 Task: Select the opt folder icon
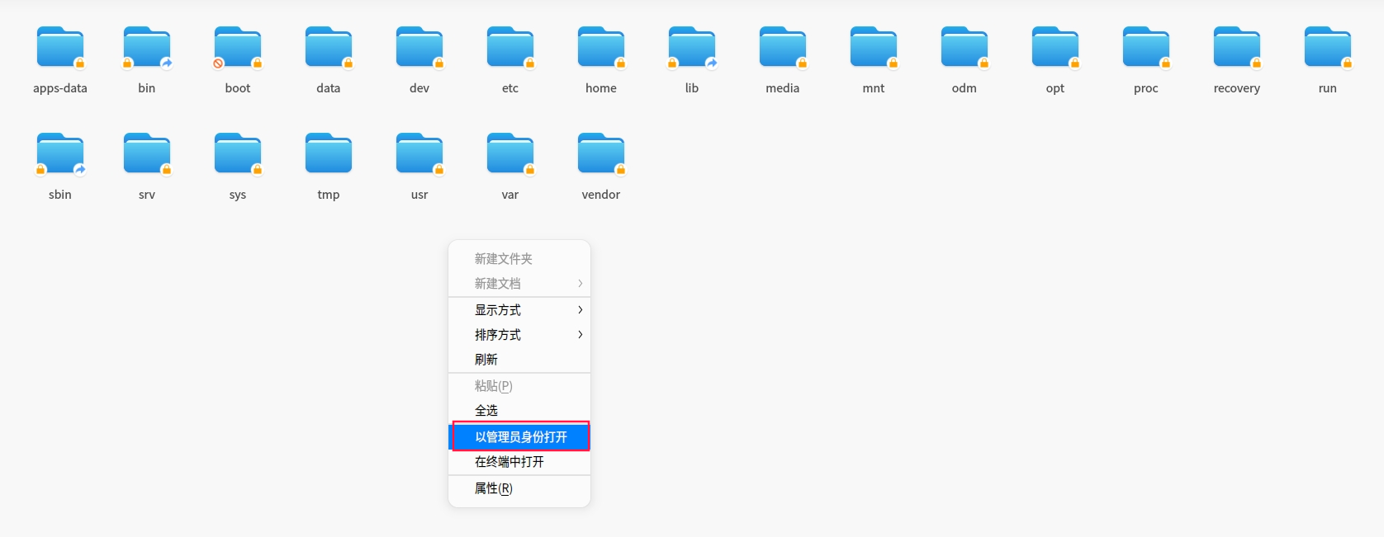tap(1055, 48)
